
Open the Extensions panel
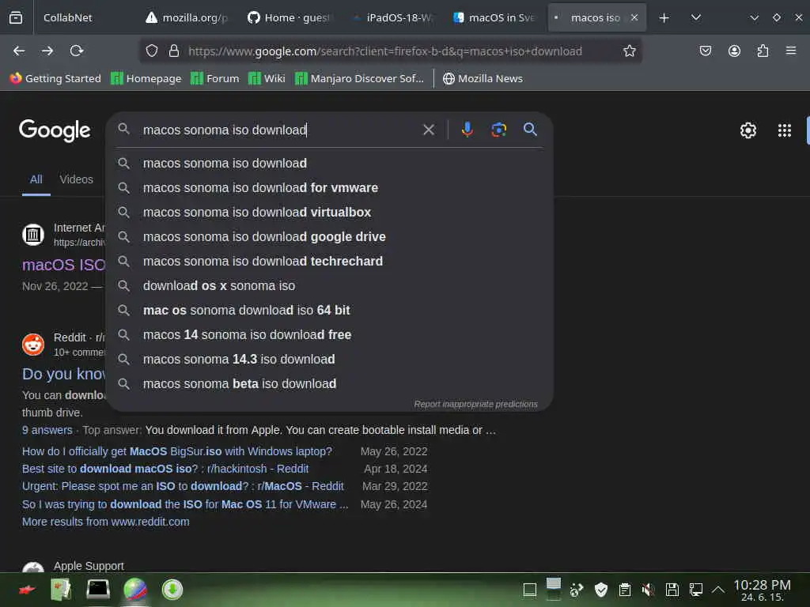tap(763, 51)
